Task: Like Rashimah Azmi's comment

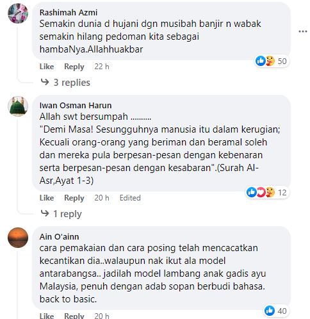Action: (47, 67)
